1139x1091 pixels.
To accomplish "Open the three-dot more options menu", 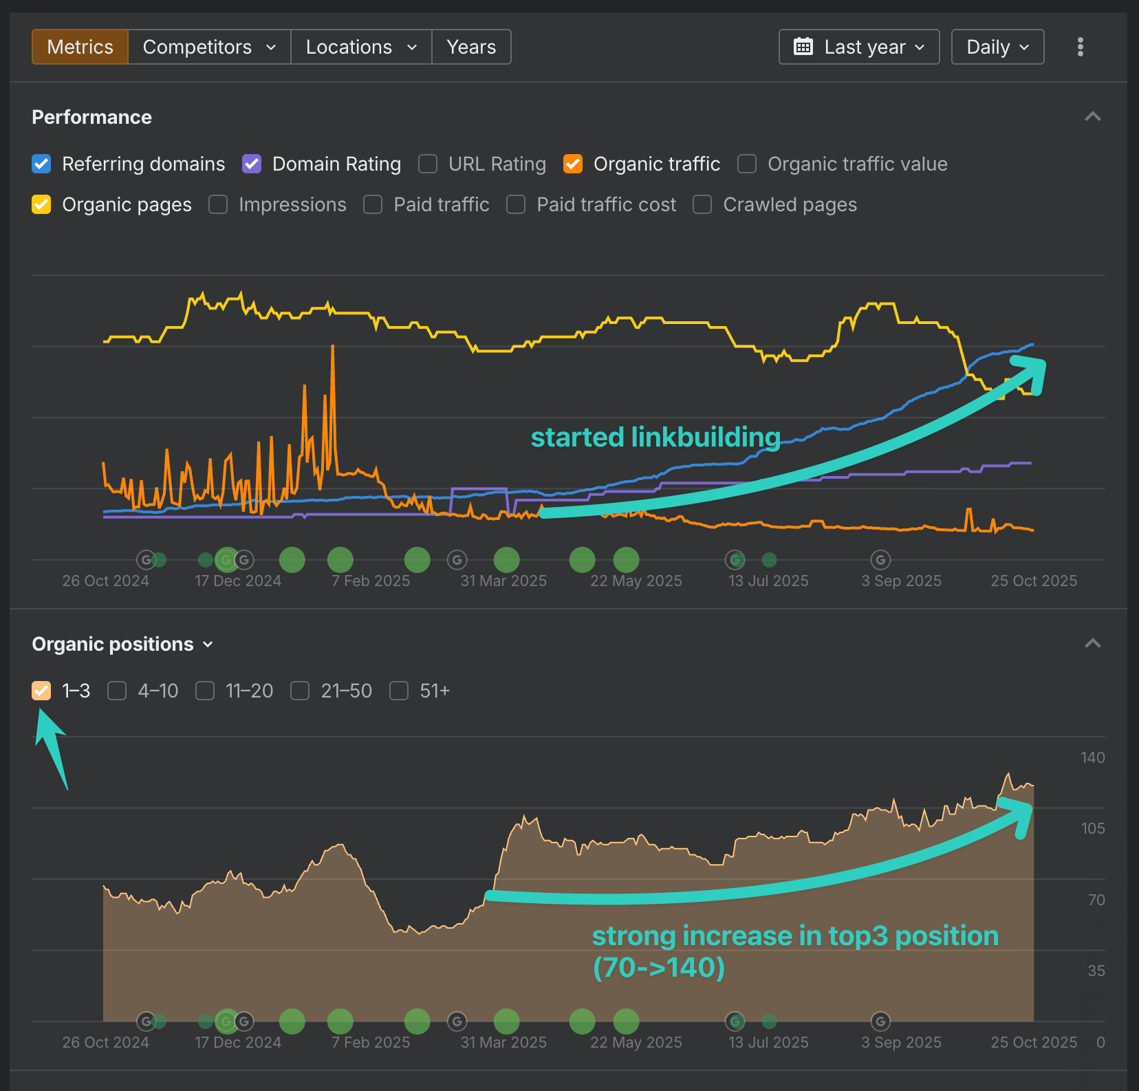I will point(1081,47).
